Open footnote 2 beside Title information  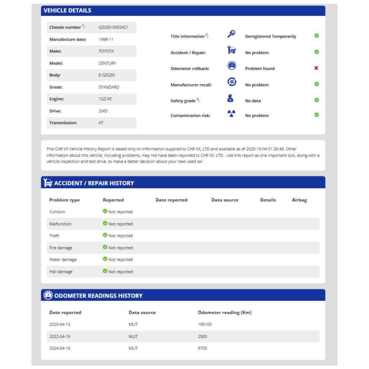[x=206, y=35]
